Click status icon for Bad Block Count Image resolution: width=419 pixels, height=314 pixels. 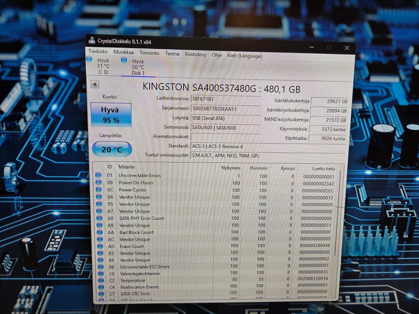coord(100,232)
